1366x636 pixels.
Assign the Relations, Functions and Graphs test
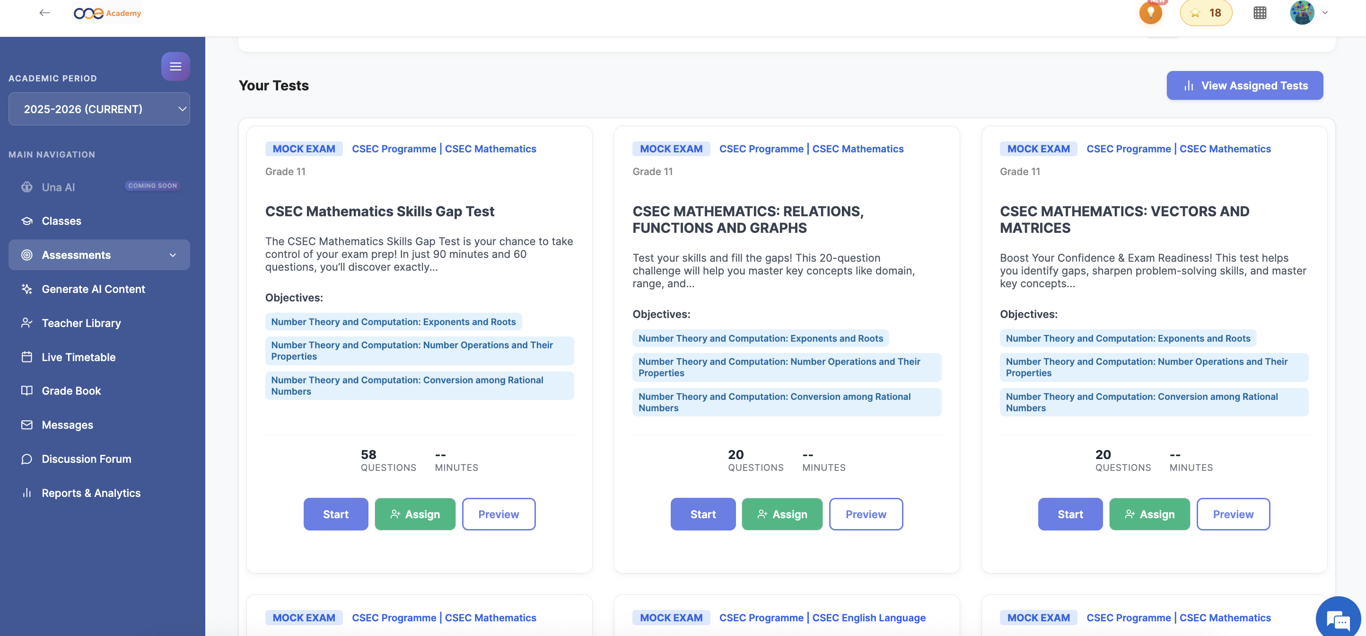[782, 514]
